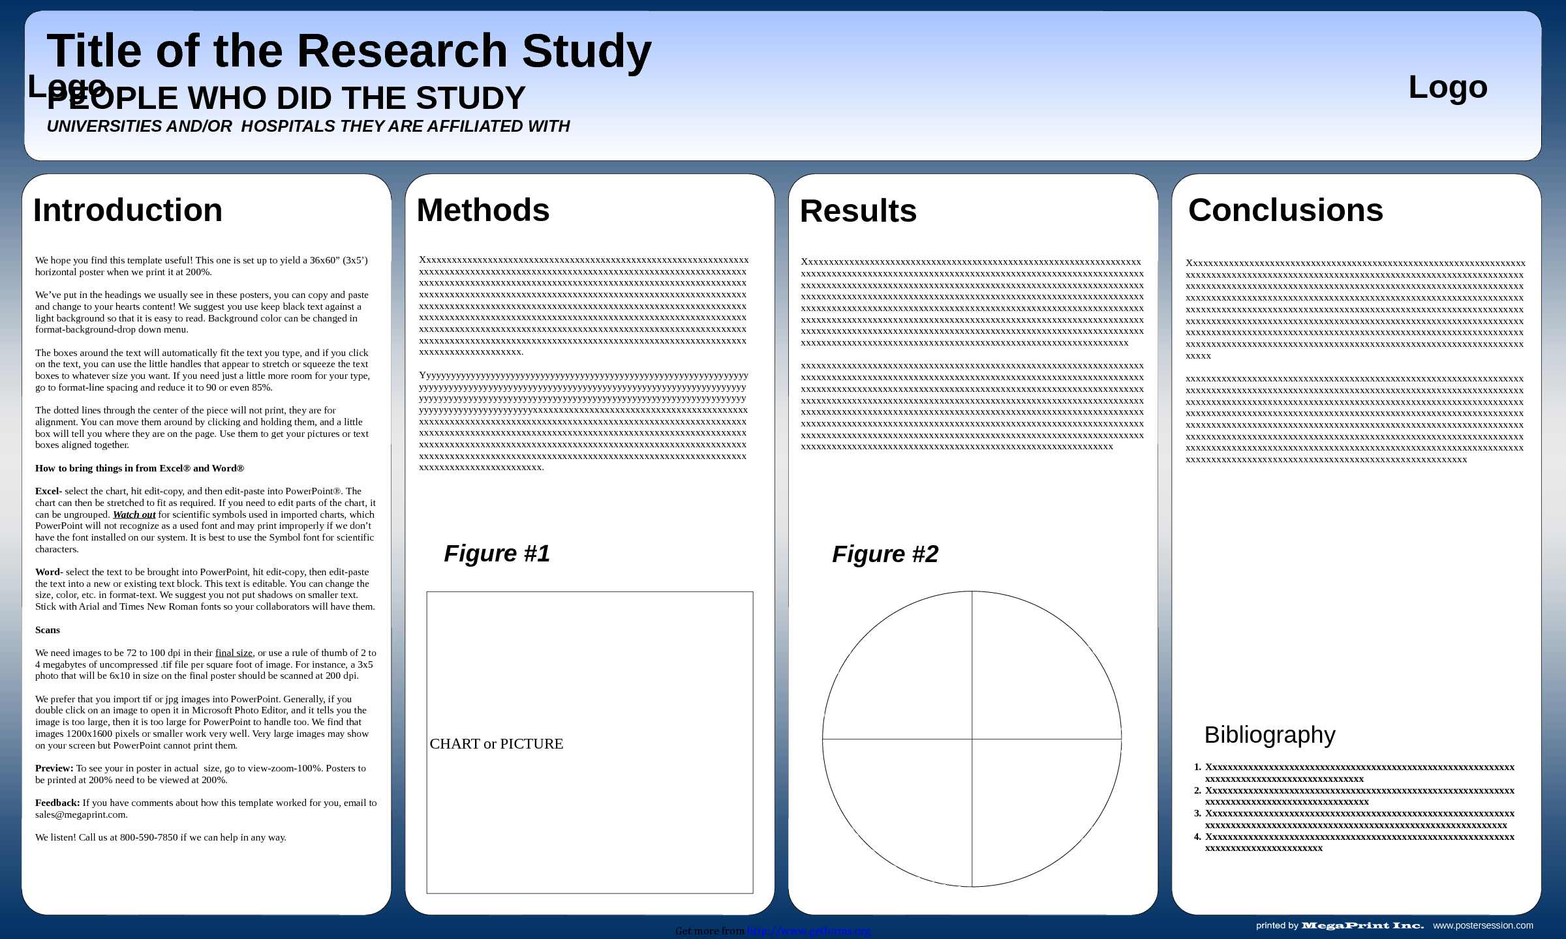Click the sales@megaprint.com email address
Viewport: 1566px width, 939px height.
(x=82, y=814)
